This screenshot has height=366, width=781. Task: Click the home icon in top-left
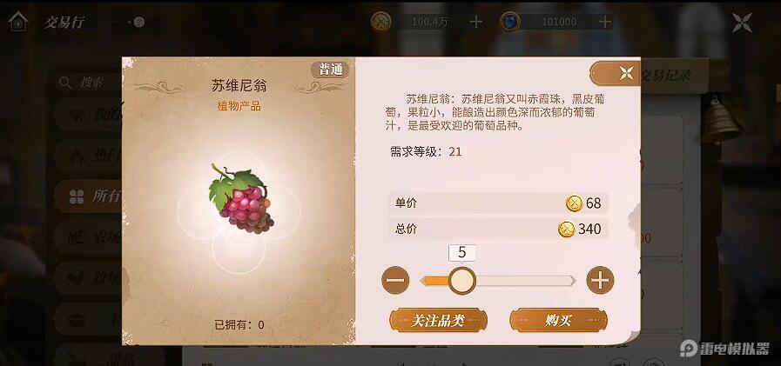tap(18, 22)
